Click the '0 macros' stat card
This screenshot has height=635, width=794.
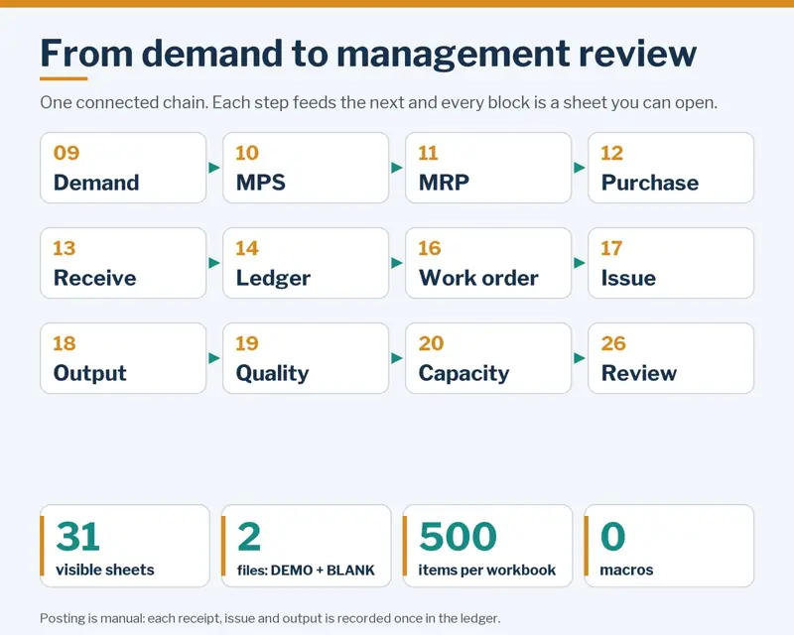pyautogui.click(x=669, y=546)
